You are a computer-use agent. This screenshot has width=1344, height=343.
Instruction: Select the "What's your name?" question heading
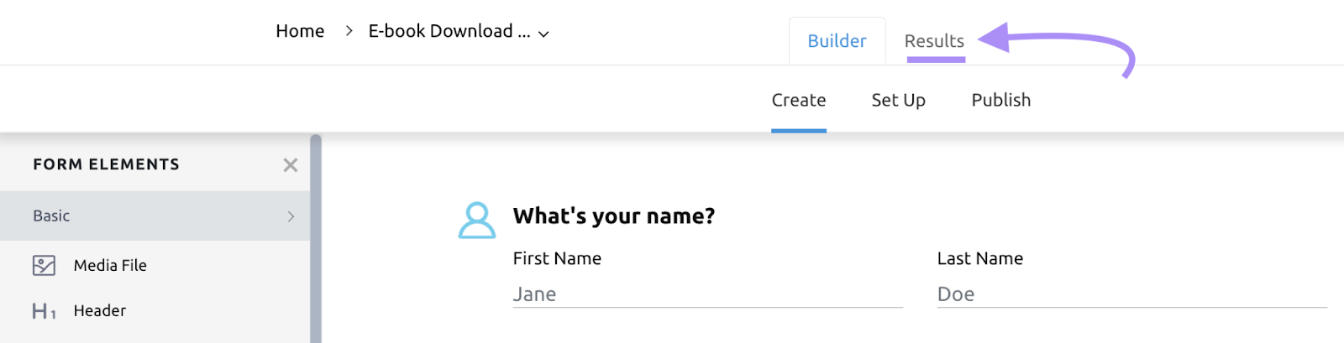(614, 216)
